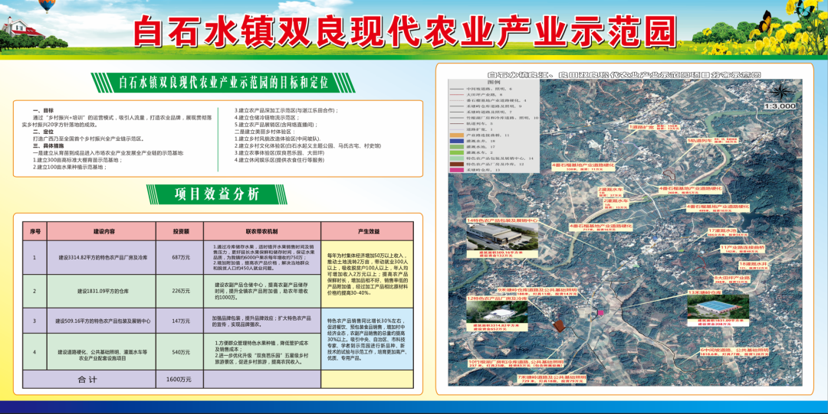Click map label 10竹根湖厂房和冷库道路

tap(517, 362)
